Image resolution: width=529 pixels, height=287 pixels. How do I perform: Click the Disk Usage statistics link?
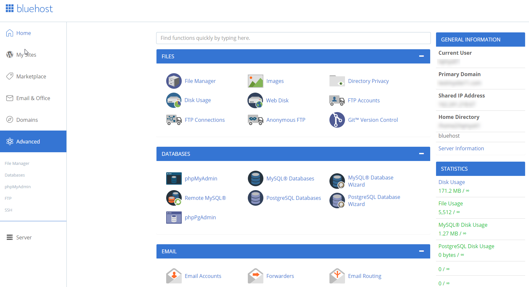[x=452, y=182]
